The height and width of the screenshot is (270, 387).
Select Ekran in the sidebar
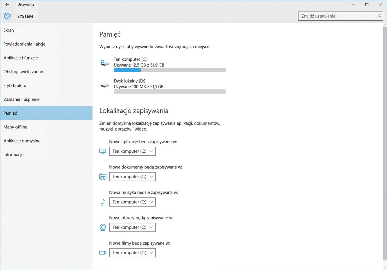coord(46,30)
